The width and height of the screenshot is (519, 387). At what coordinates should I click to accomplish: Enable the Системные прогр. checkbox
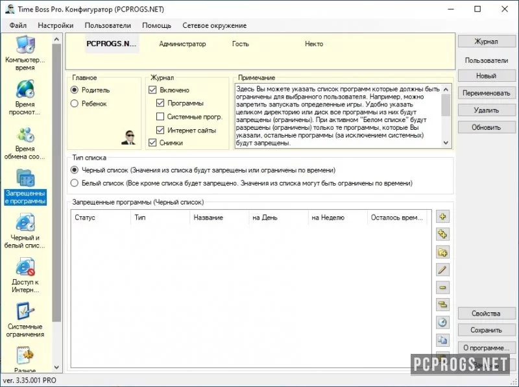click(x=160, y=117)
